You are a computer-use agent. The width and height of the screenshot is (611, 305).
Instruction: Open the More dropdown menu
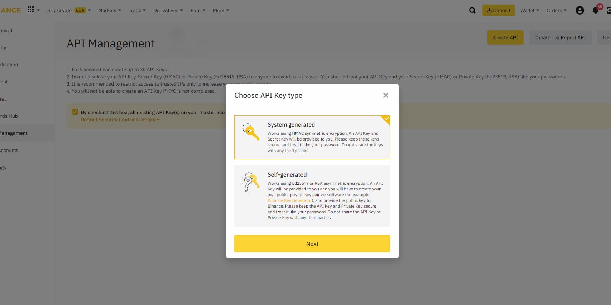point(221,10)
